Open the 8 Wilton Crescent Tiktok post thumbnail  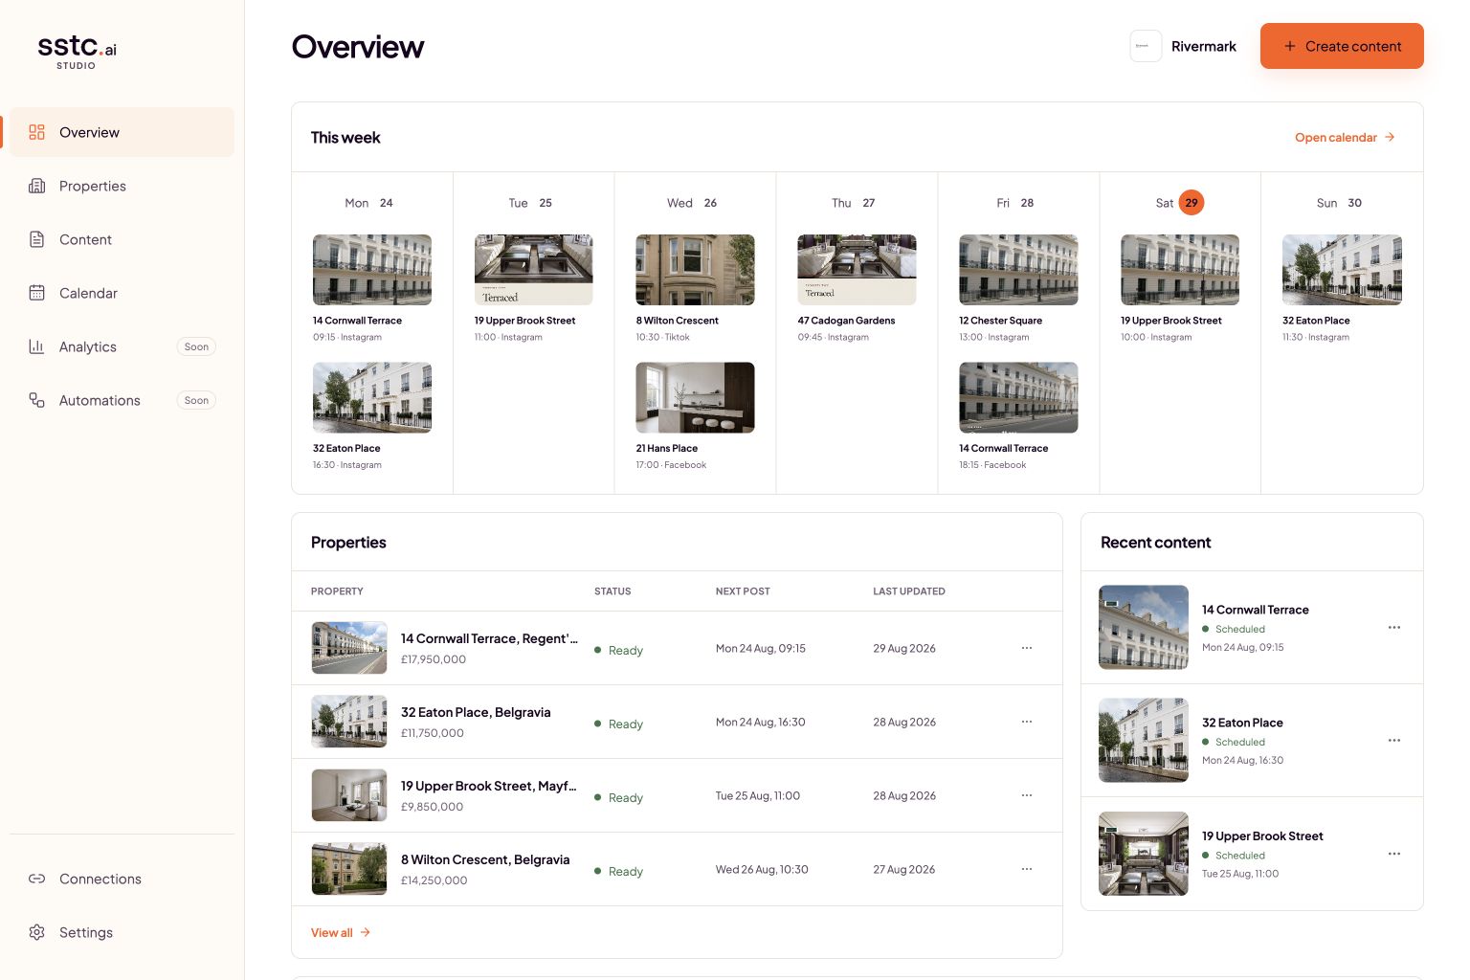click(x=696, y=270)
